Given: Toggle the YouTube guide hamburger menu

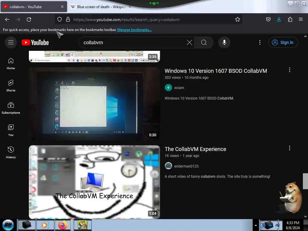Looking at the screenshot, I should [11, 42].
